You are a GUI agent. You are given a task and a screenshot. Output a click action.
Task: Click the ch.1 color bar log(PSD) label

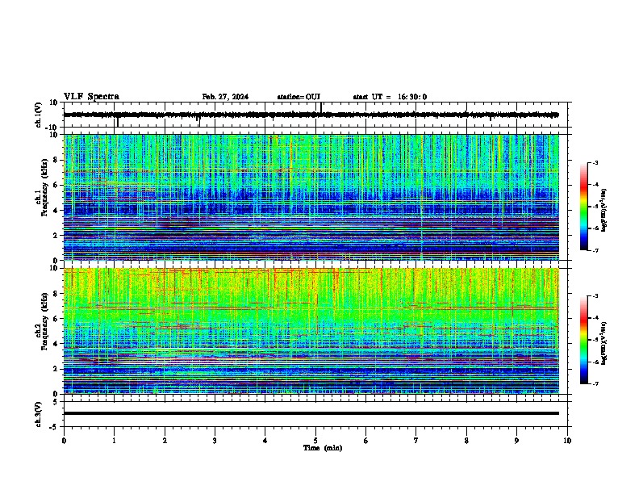pos(603,210)
